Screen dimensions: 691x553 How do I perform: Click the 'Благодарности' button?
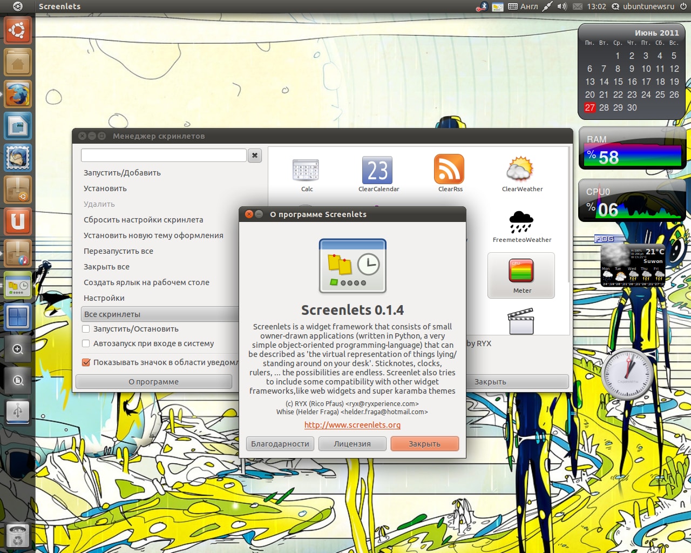click(x=280, y=444)
